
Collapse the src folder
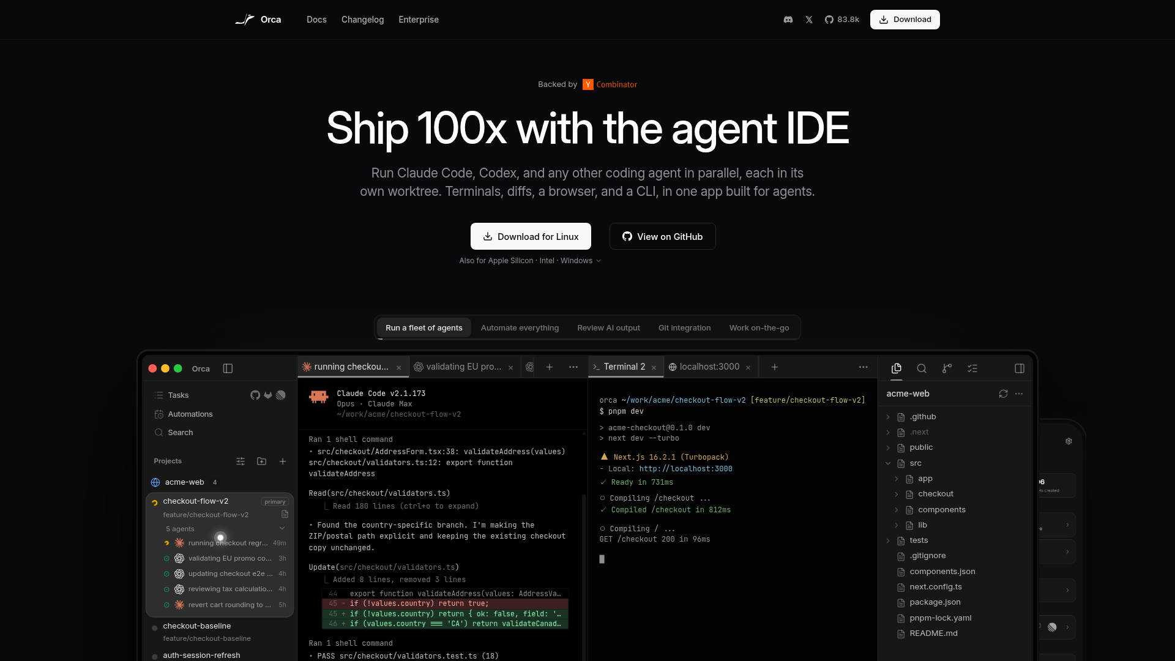click(889, 464)
